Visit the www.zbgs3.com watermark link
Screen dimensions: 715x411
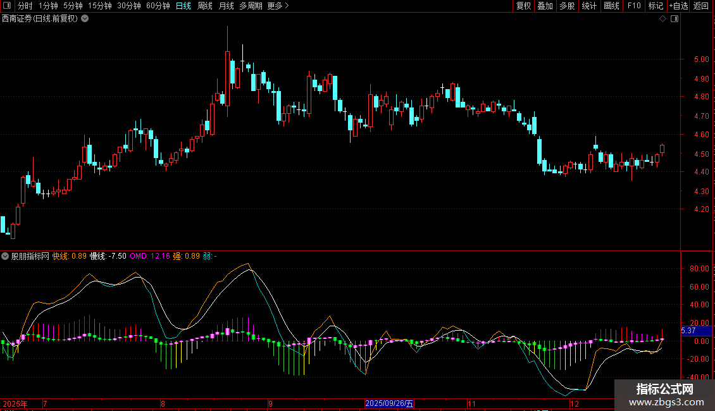pos(664,402)
